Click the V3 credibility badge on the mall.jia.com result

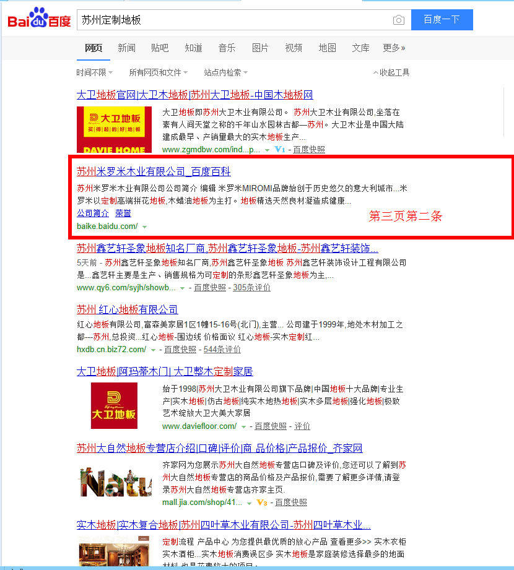(x=262, y=503)
